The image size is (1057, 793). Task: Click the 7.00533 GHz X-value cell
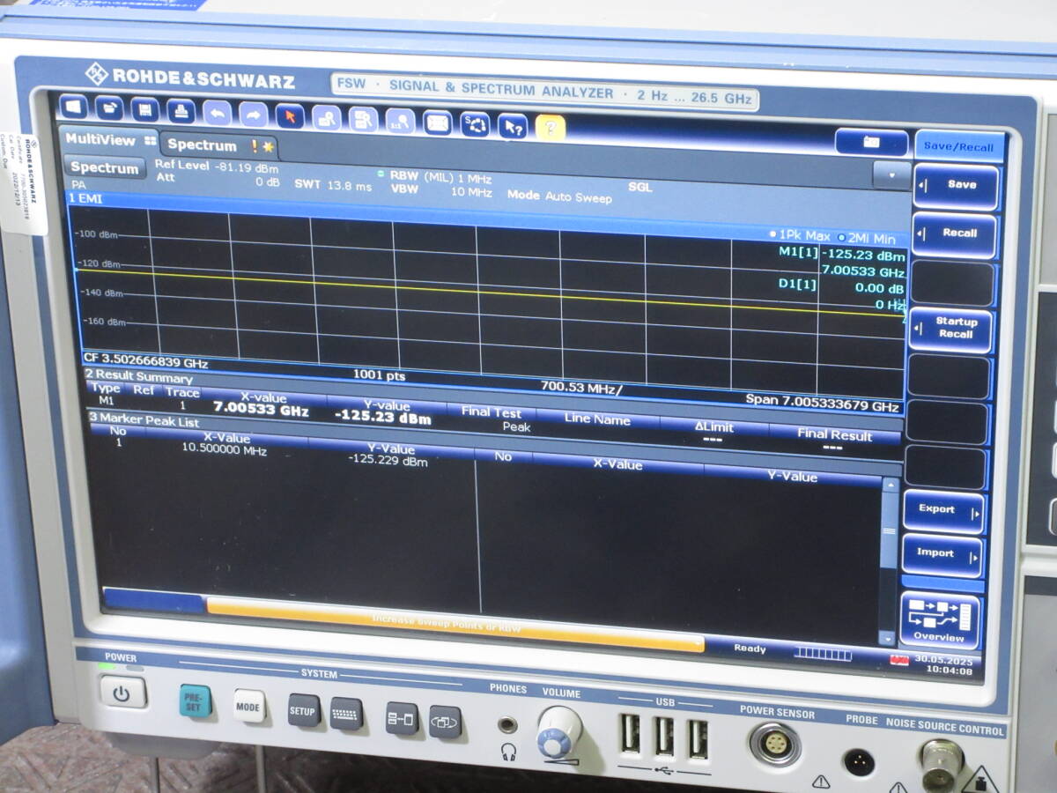(262, 410)
